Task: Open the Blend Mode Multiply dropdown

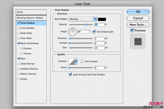Action: click(83, 19)
